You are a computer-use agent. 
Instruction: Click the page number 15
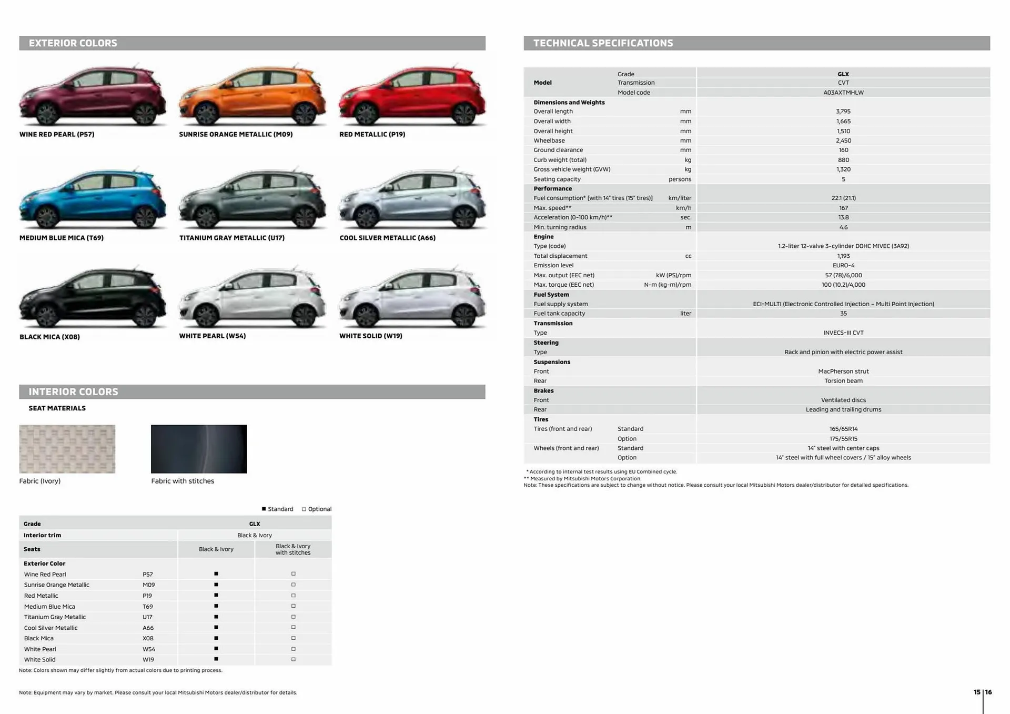977,692
